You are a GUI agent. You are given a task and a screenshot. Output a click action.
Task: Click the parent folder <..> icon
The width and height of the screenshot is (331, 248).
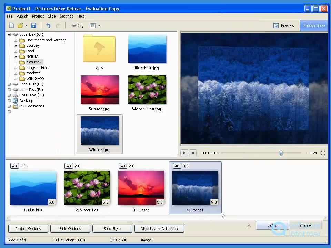click(99, 49)
